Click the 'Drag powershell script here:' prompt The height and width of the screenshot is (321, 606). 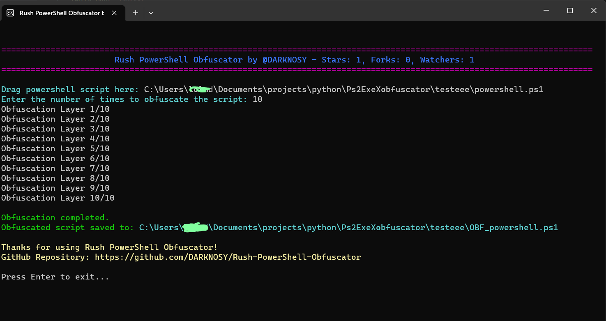(70, 90)
